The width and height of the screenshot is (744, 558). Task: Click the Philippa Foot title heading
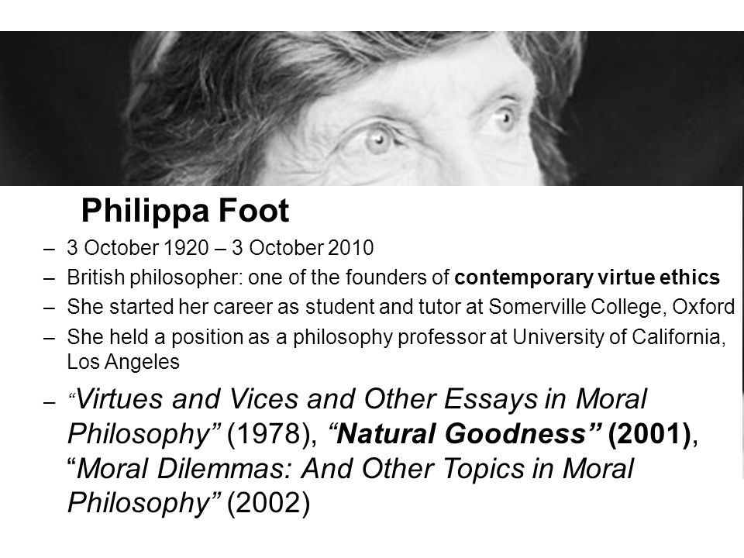185,210
